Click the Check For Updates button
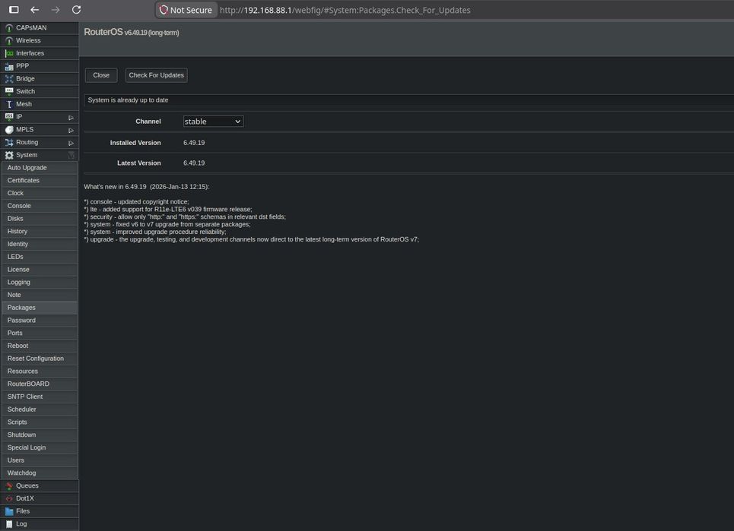Image resolution: width=734 pixels, height=531 pixels. tap(157, 75)
